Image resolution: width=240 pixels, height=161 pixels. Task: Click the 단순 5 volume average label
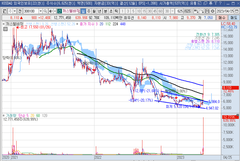24,115
